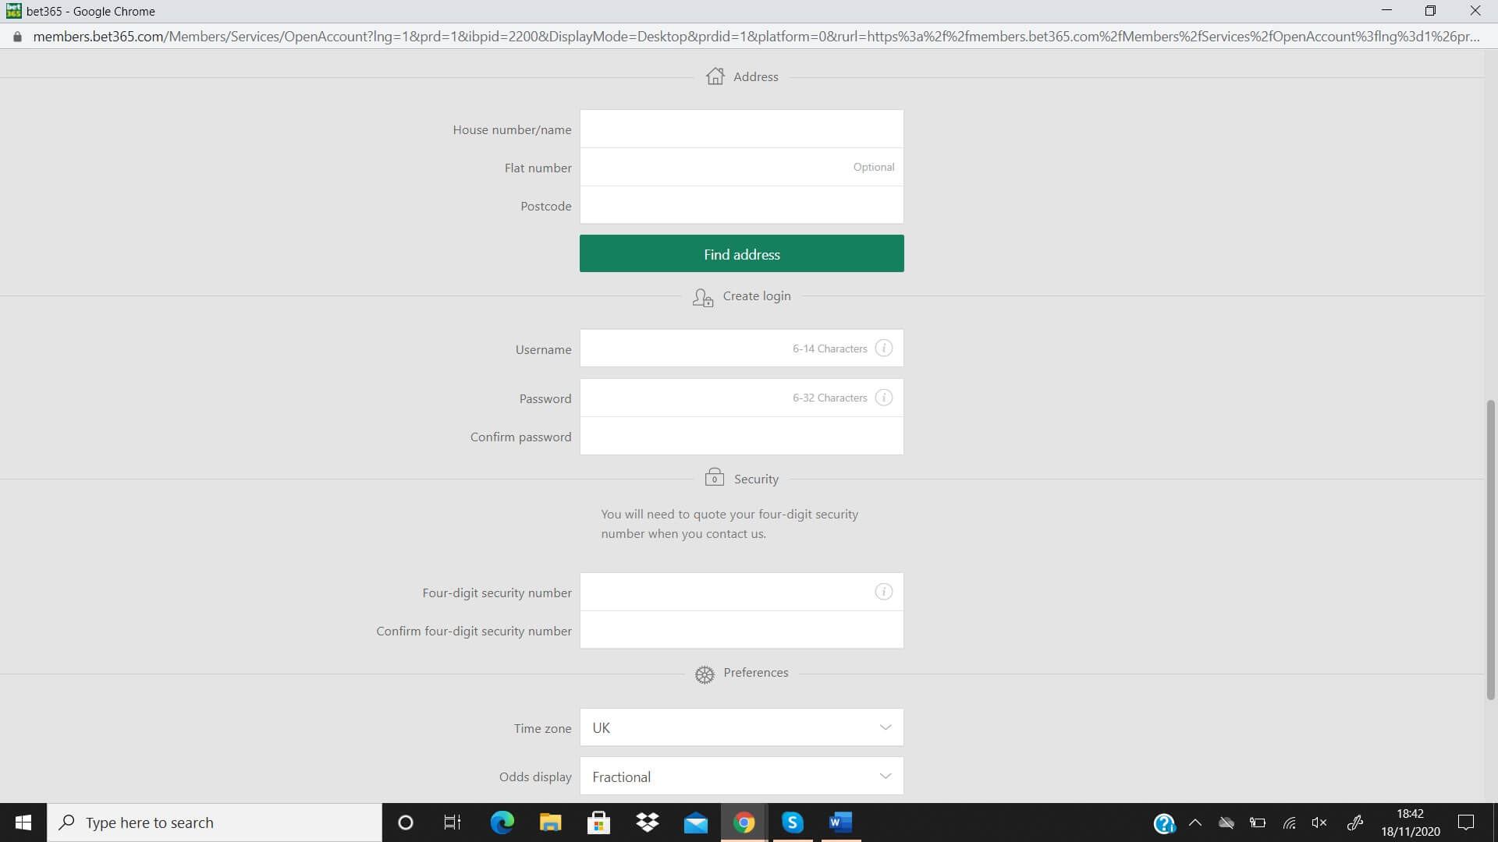
Task: Click the Get Help tray icon
Action: 1164,823
